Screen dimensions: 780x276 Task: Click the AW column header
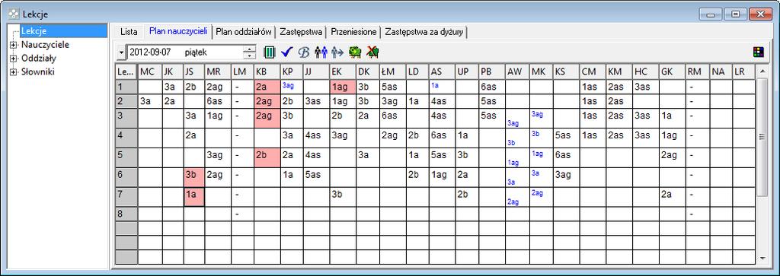pyautogui.click(x=517, y=71)
